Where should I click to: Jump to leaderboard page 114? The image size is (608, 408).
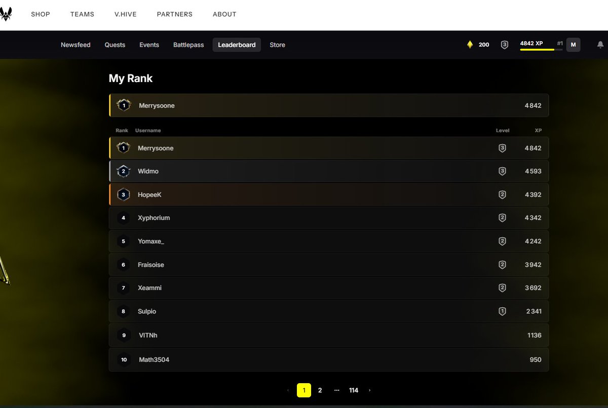click(x=354, y=390)
